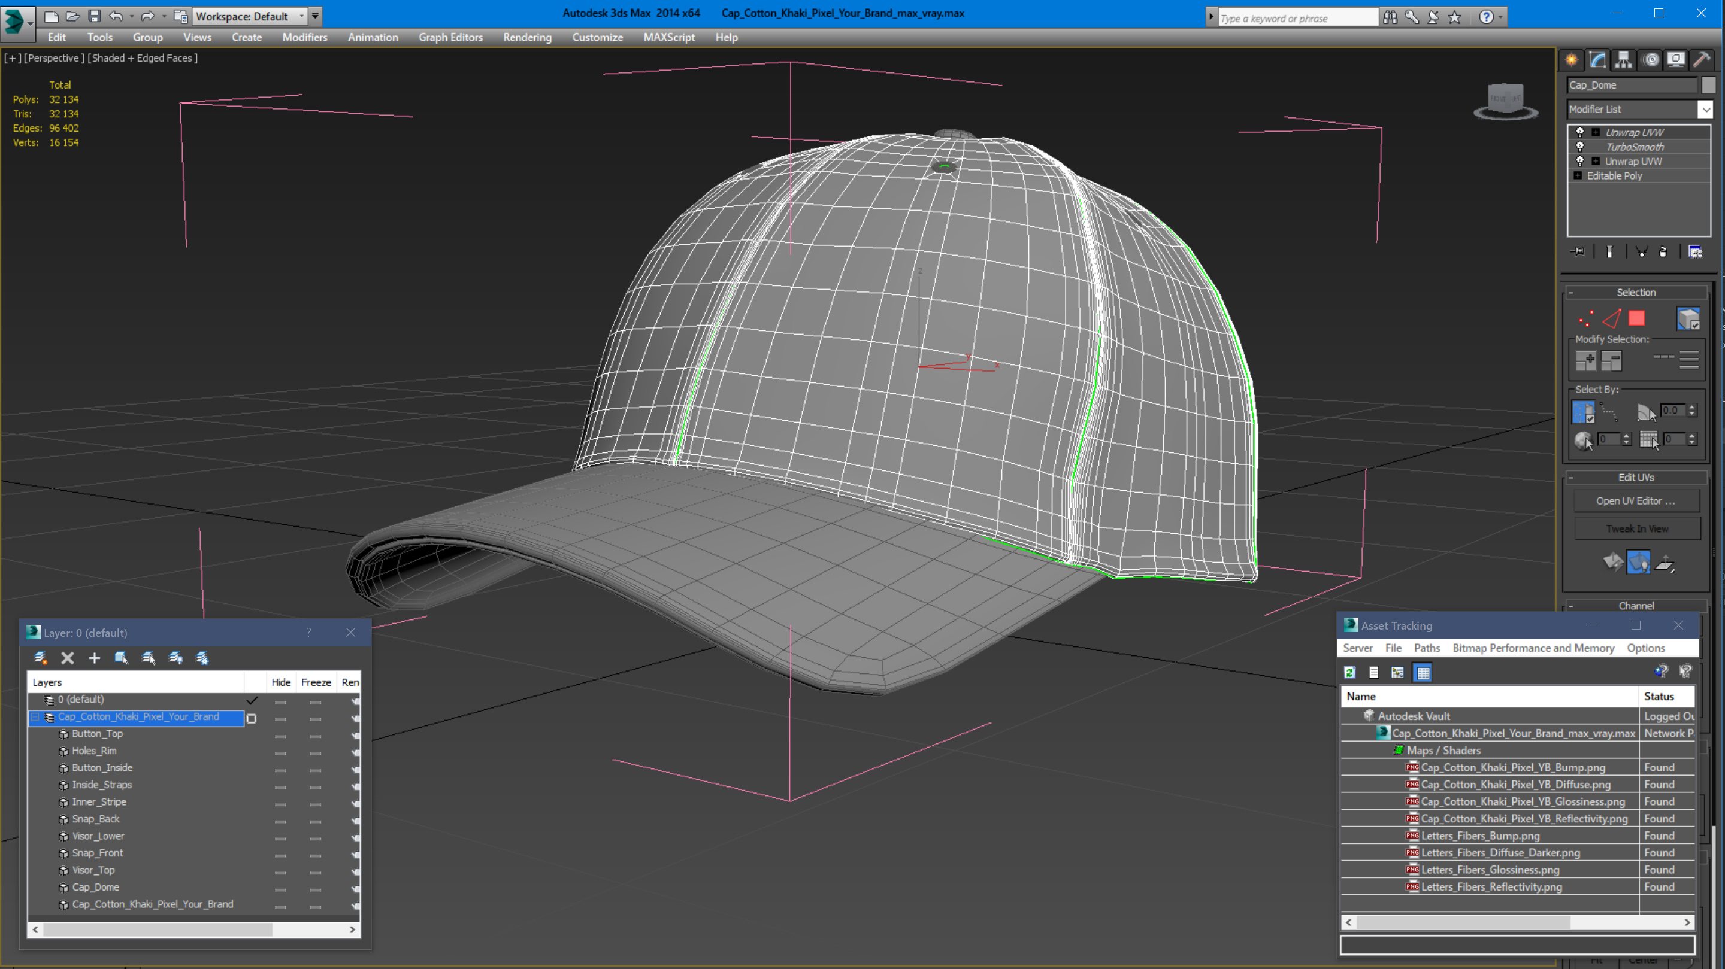Click Save File icon in title toolbar
The width and height of the screenshot is (1725, 969).
(95, 16)
